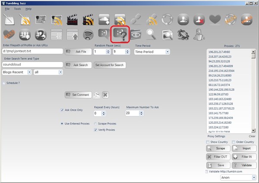The image size is (259, 183).
Task: Open the 'all' type dropdown
Action: 60,72
